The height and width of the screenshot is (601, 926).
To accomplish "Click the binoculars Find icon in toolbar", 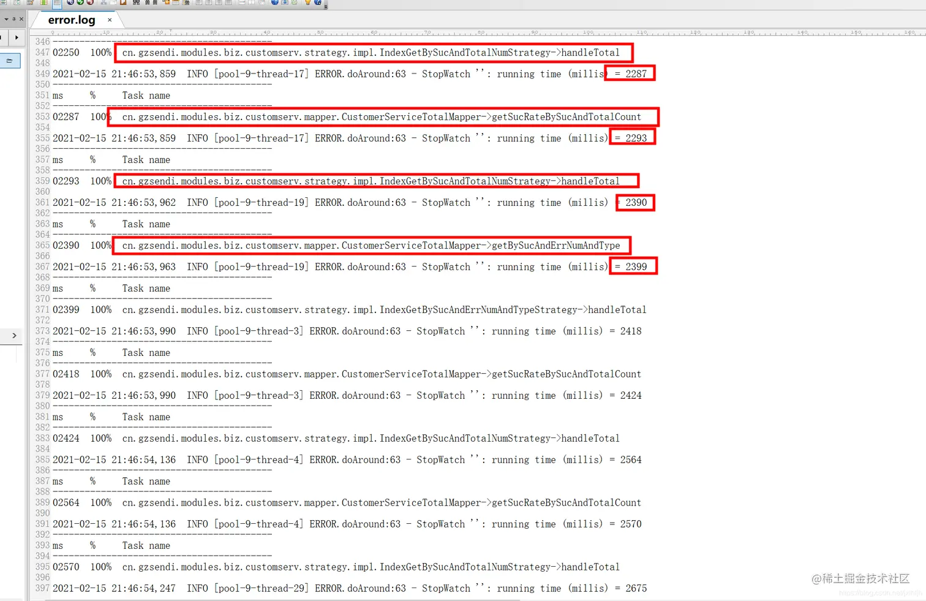I will pos(136,2).
